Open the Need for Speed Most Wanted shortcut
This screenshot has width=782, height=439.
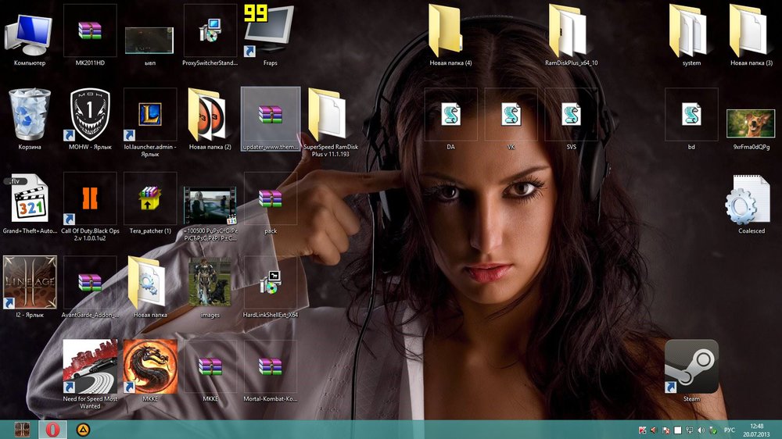point(89,366)
